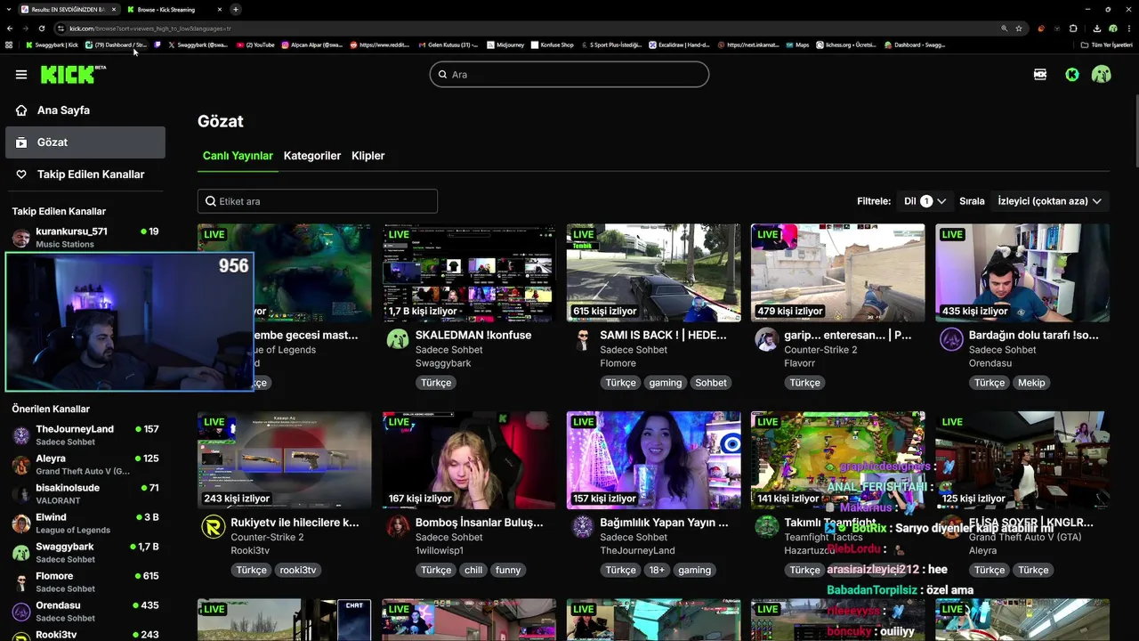Click the Rooki3tv avatar on the Rukiyetv card

click(213, 526)
